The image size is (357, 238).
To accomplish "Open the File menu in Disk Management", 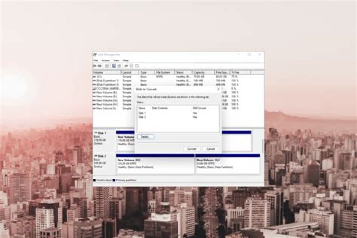I will 96,60.
